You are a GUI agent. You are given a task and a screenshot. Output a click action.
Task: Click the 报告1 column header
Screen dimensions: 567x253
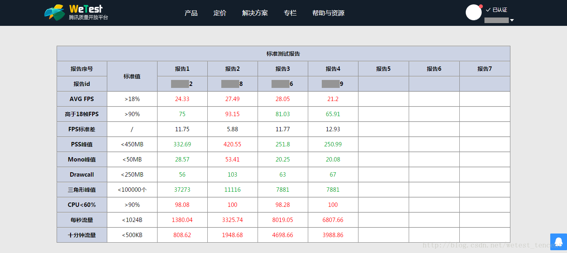coord(182,69)
